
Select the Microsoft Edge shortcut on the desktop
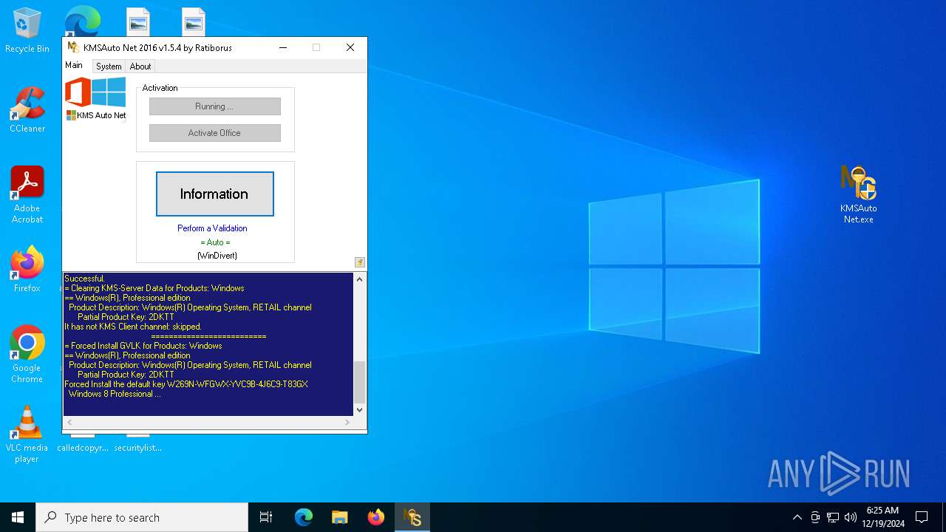[x=82, y=21]
